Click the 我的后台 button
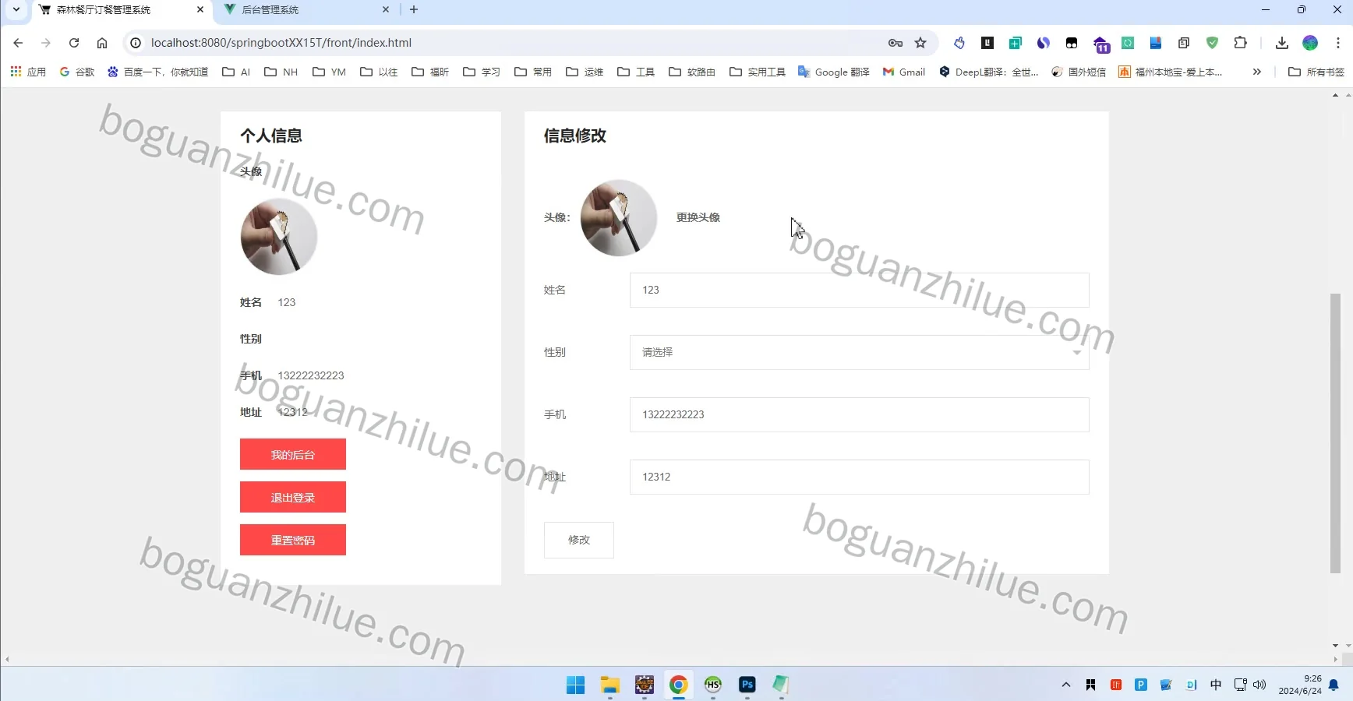Screen dimensions: 1353x701 click(x=293, y=454)
